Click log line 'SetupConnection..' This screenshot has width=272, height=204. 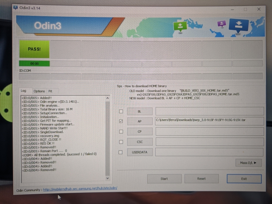[x=44, y=113]
